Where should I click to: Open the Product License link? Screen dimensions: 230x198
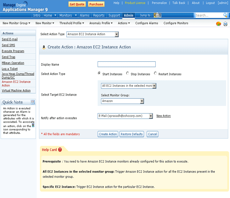click(135, 3)
